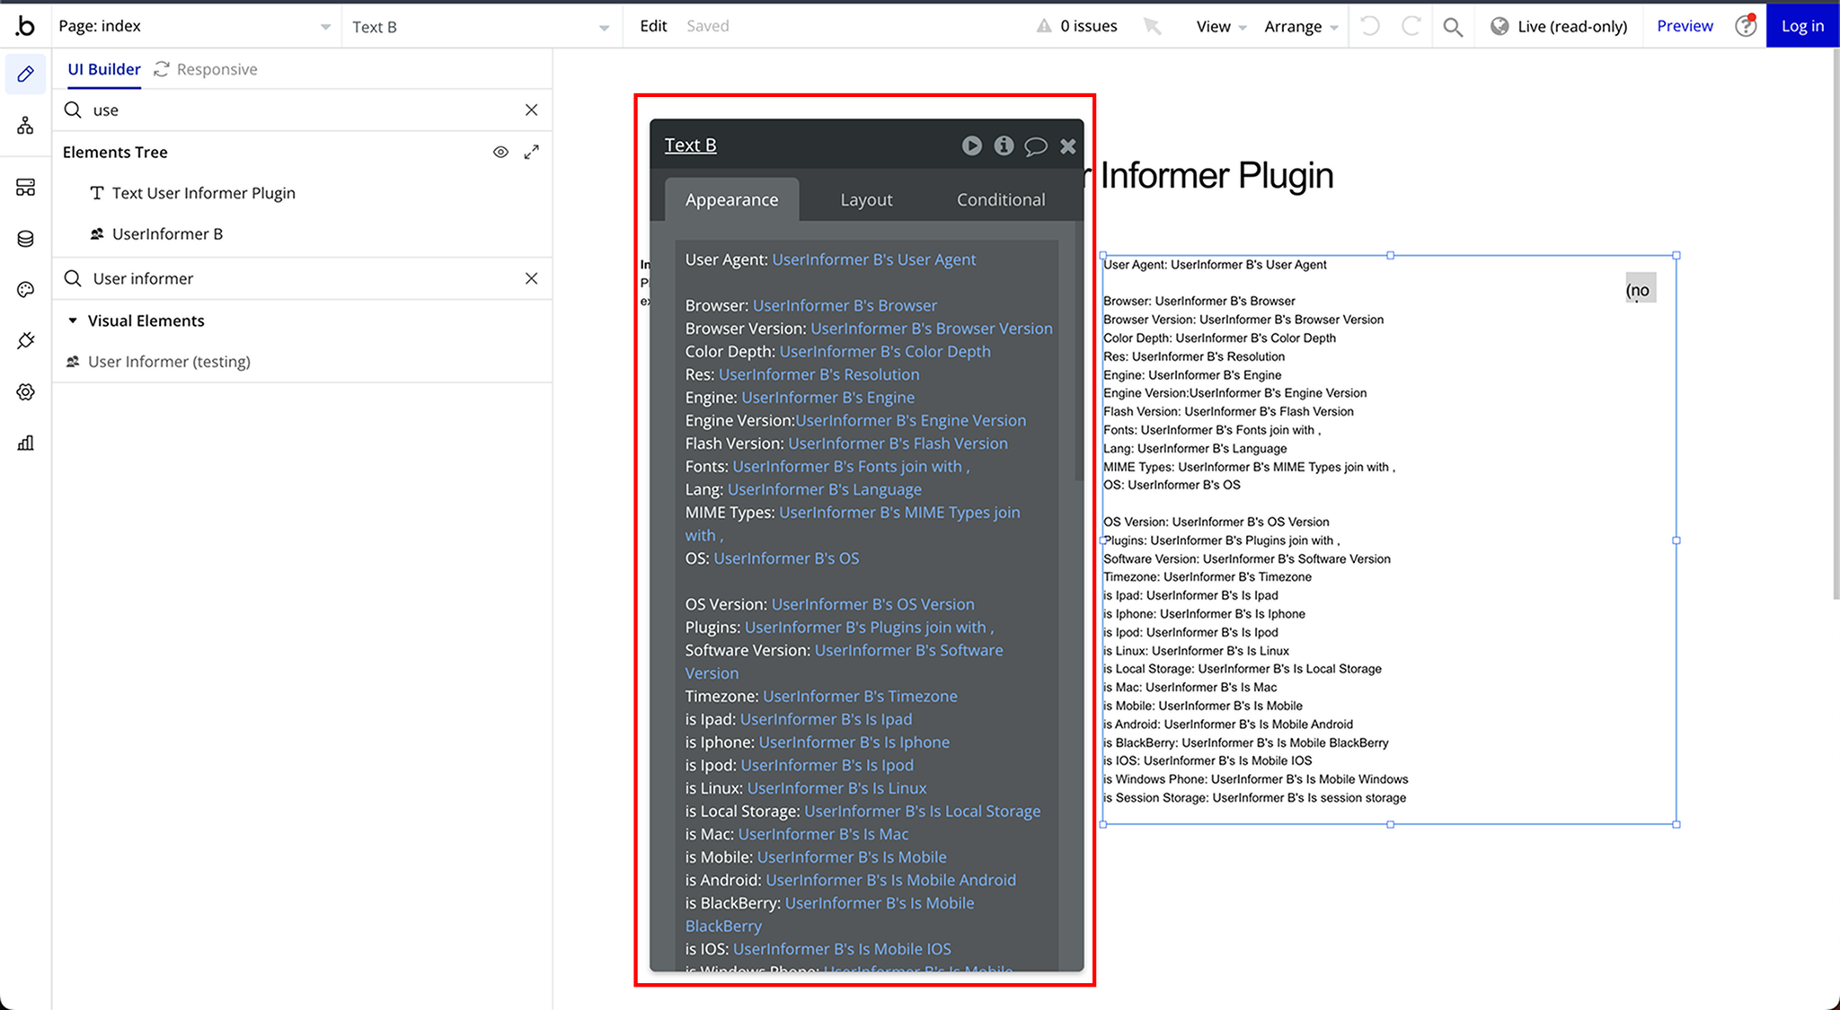
Task: Click the Preview link
Action: pos(1685,26)
